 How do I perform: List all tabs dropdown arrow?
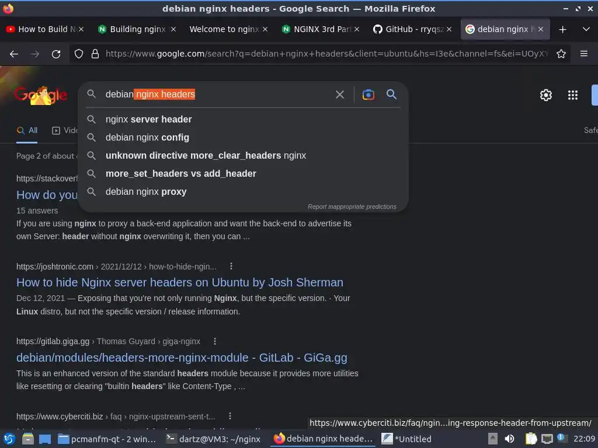point(586,29)
